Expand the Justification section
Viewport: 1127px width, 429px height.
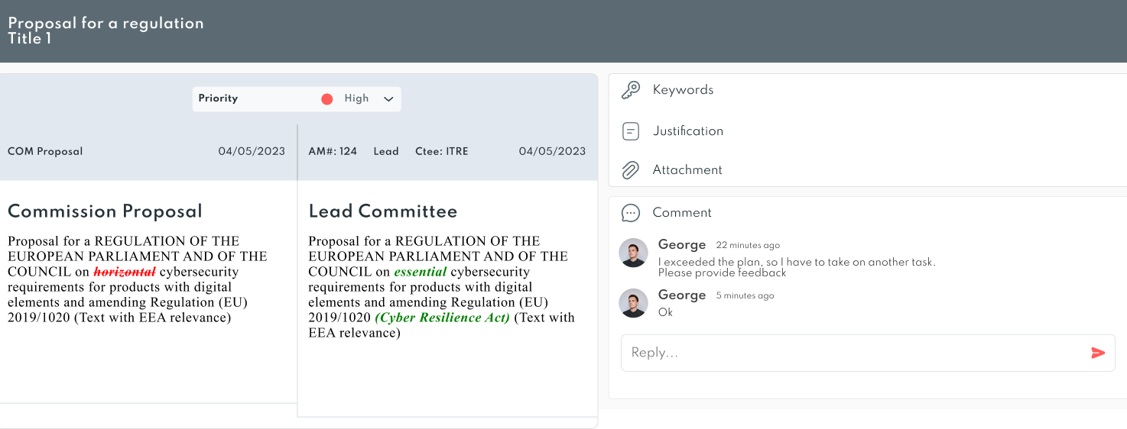point(868,131)
